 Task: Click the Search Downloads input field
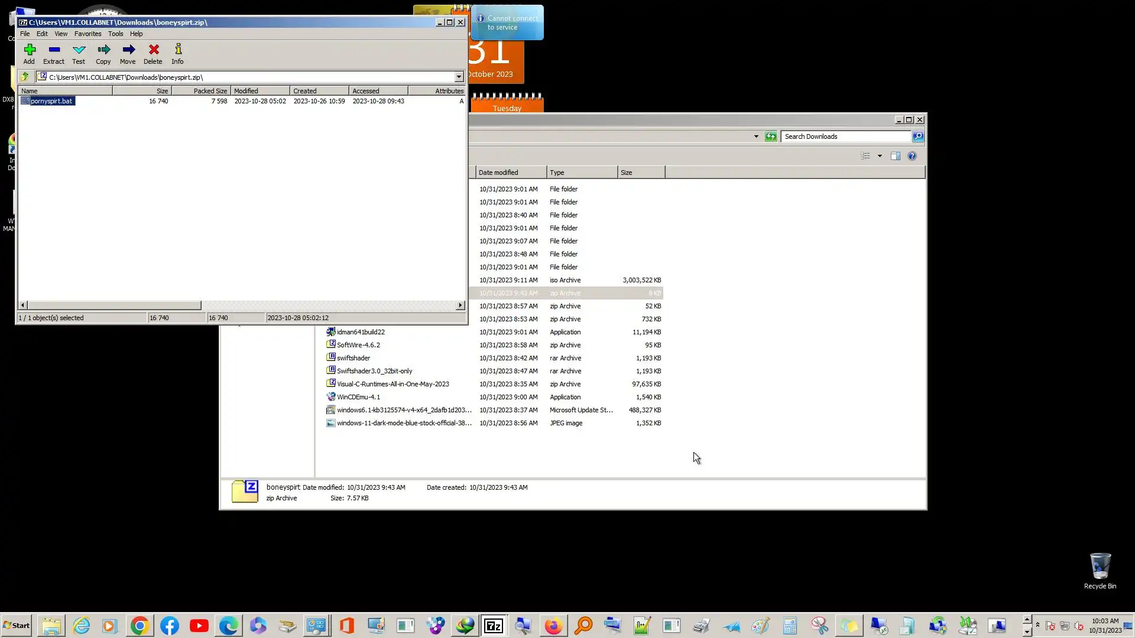(x=845, y=136)
